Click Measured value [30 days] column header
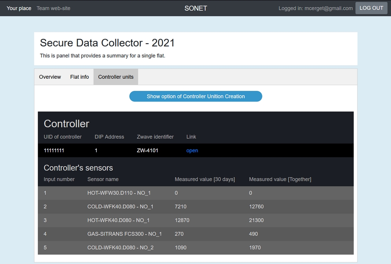The height and width of the screenshot is (264, 391). point(205,179)
